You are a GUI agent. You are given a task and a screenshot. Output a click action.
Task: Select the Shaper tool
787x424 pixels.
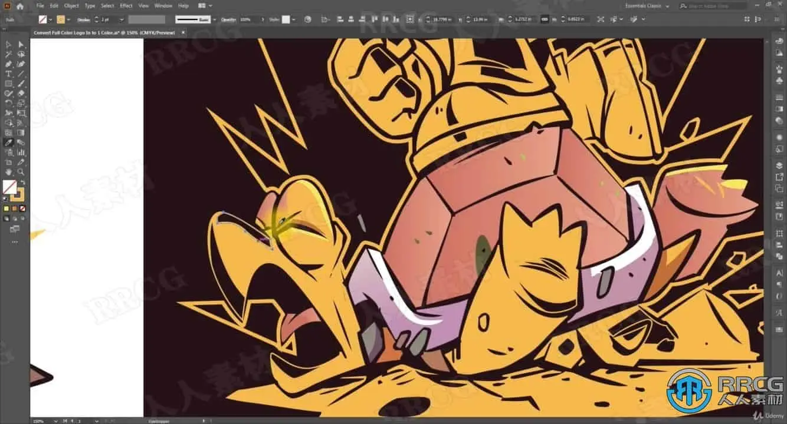[9, 93]
